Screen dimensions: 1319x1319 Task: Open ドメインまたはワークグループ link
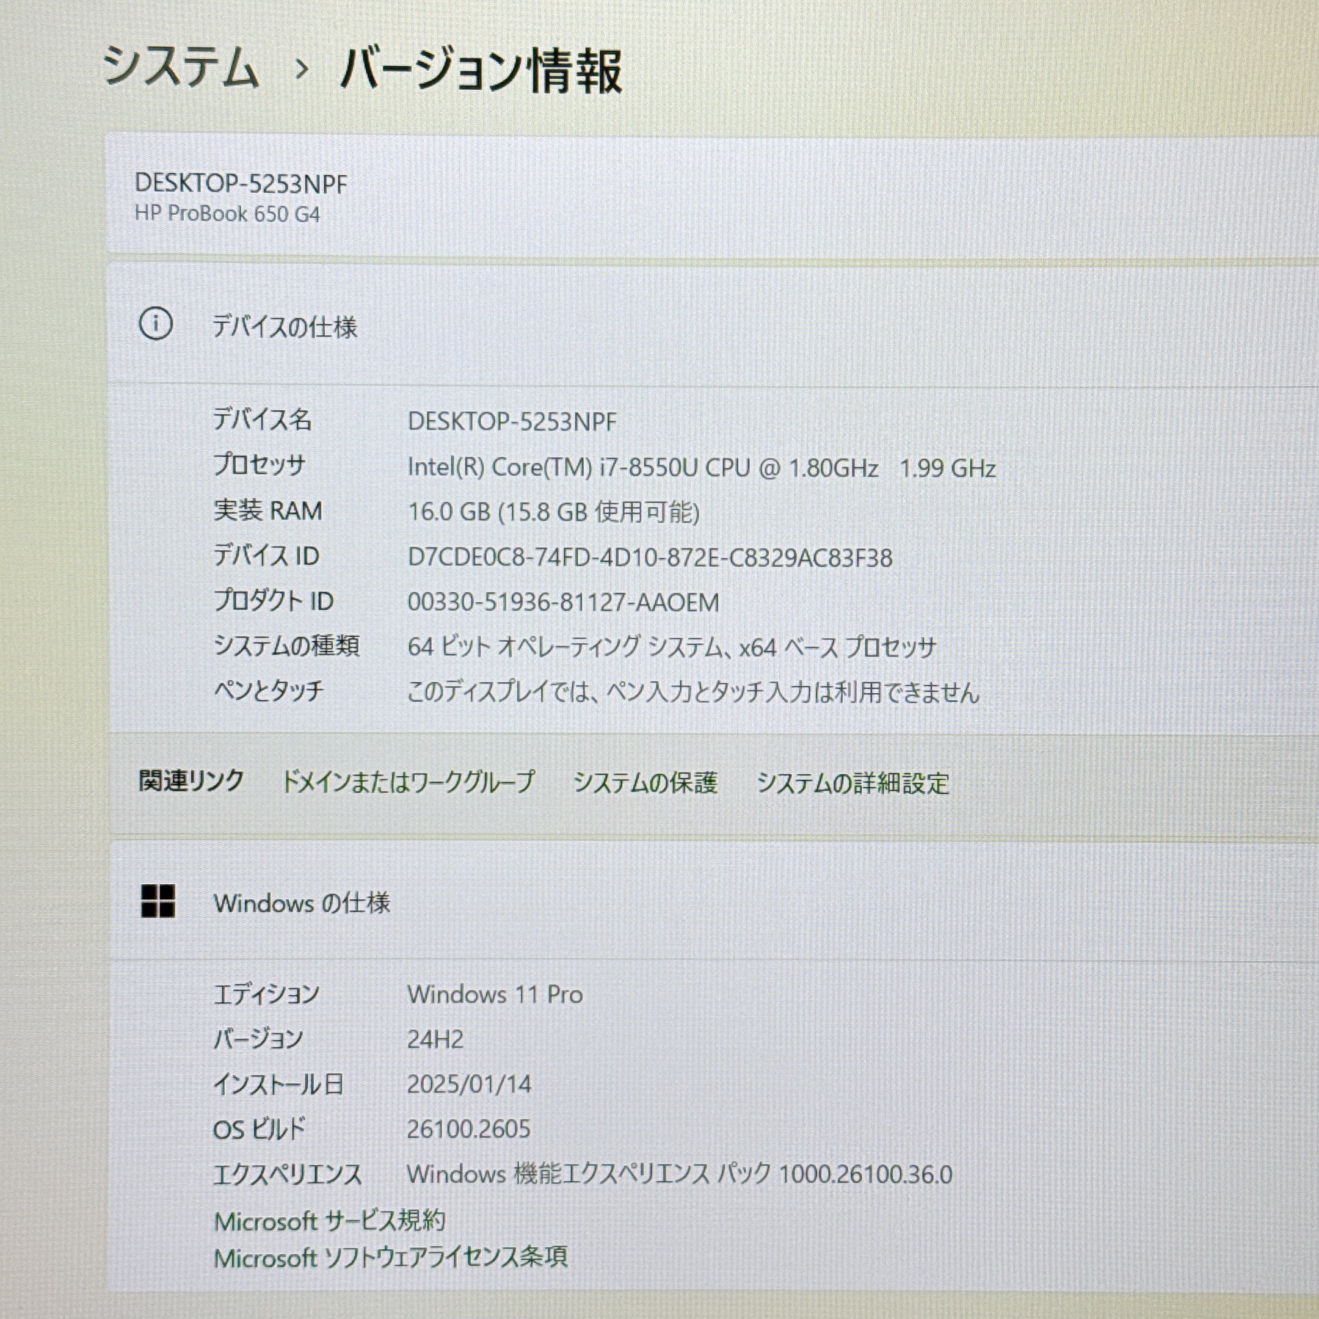click(407, 782)
